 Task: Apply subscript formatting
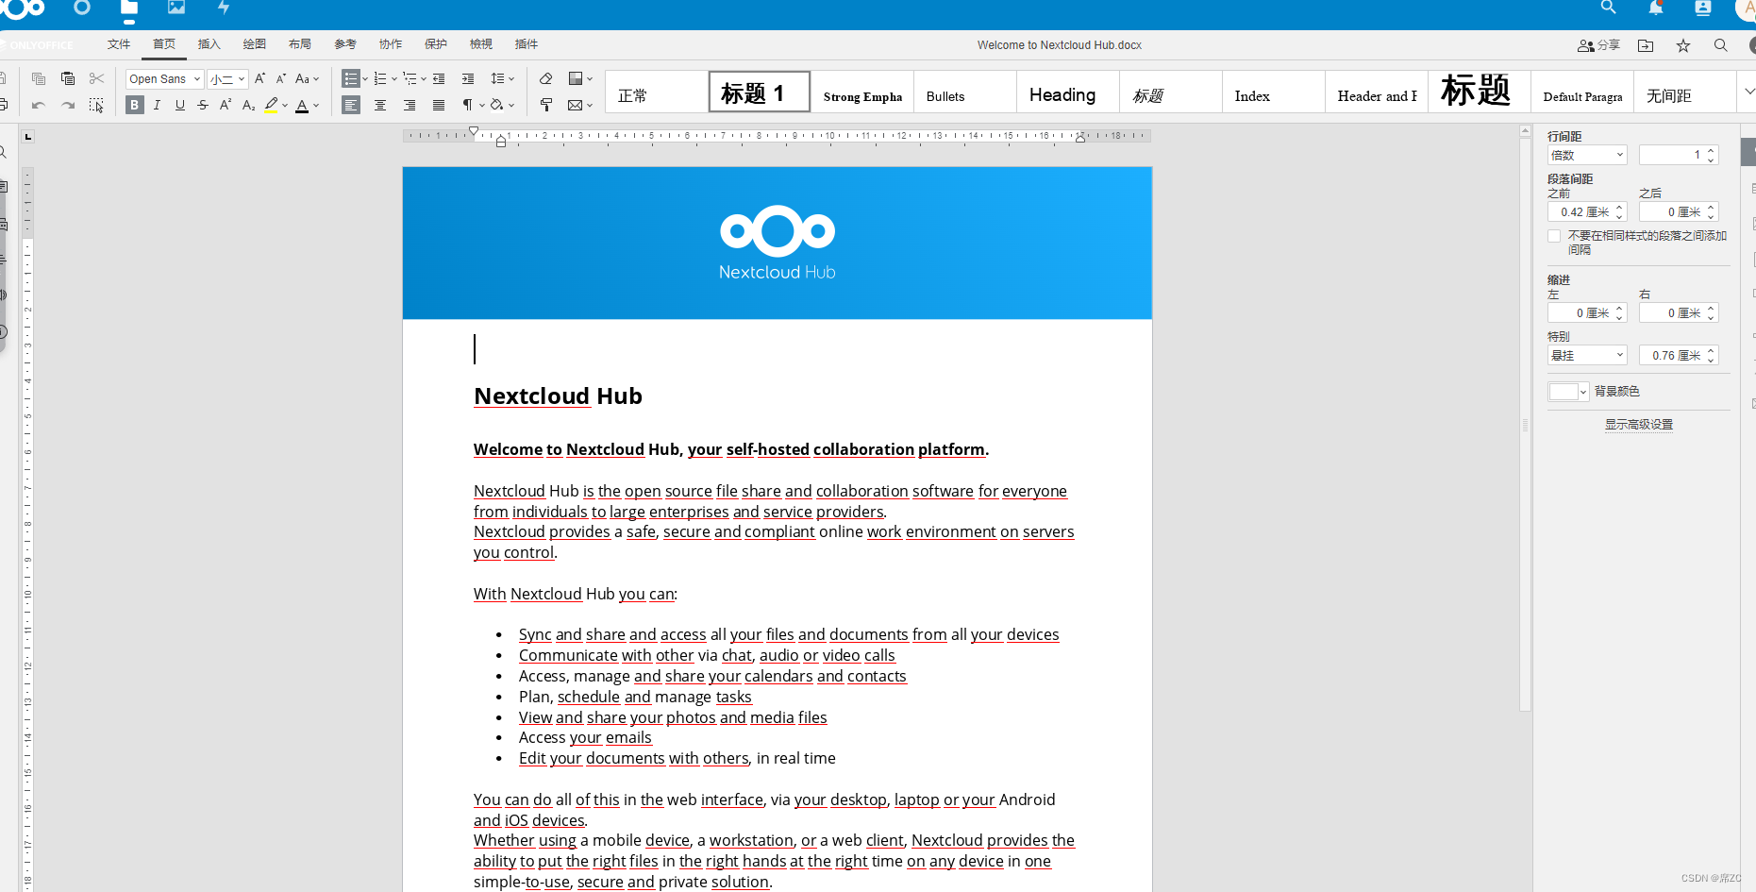(248, 106)
